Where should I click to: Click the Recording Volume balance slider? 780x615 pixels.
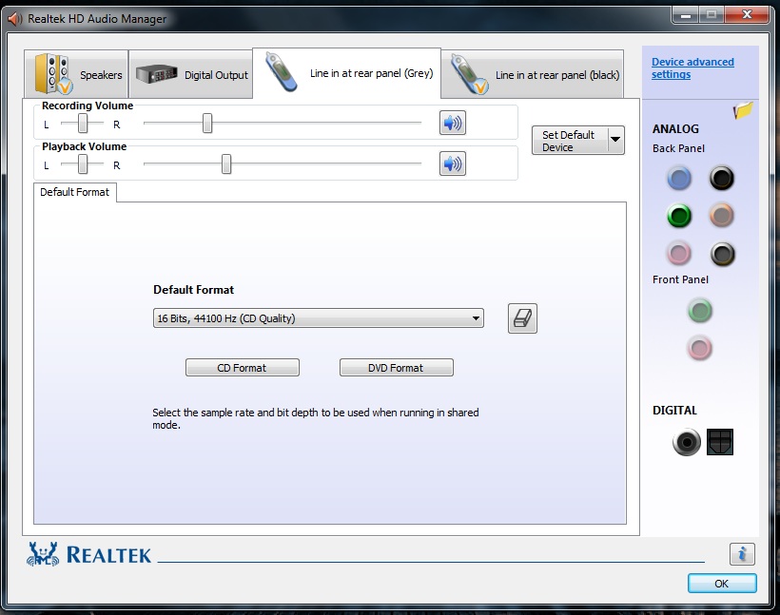click(83, 123)
